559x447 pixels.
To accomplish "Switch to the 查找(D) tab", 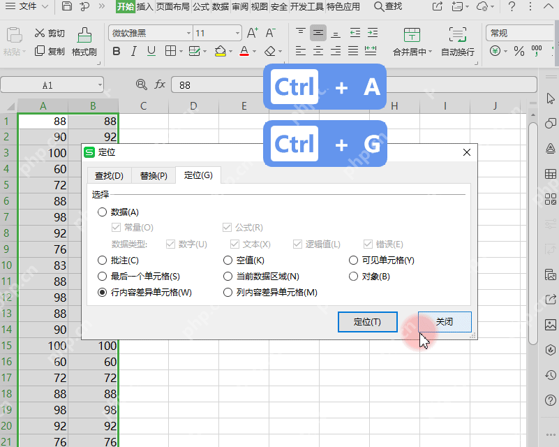I will 109,175.
